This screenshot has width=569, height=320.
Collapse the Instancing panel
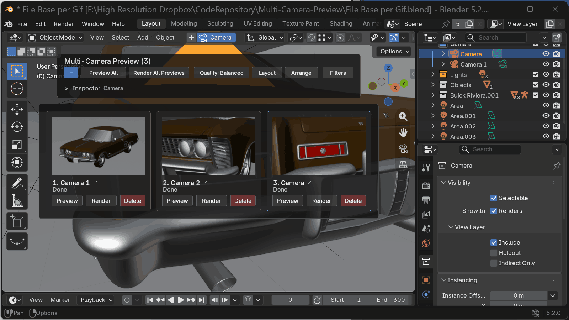(x=443, y=280)
